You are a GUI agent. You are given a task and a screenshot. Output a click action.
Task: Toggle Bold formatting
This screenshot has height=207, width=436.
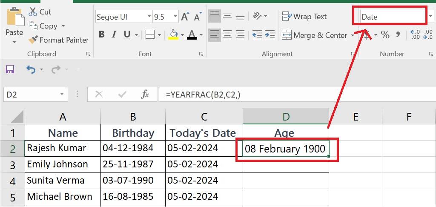pos(101,35)
